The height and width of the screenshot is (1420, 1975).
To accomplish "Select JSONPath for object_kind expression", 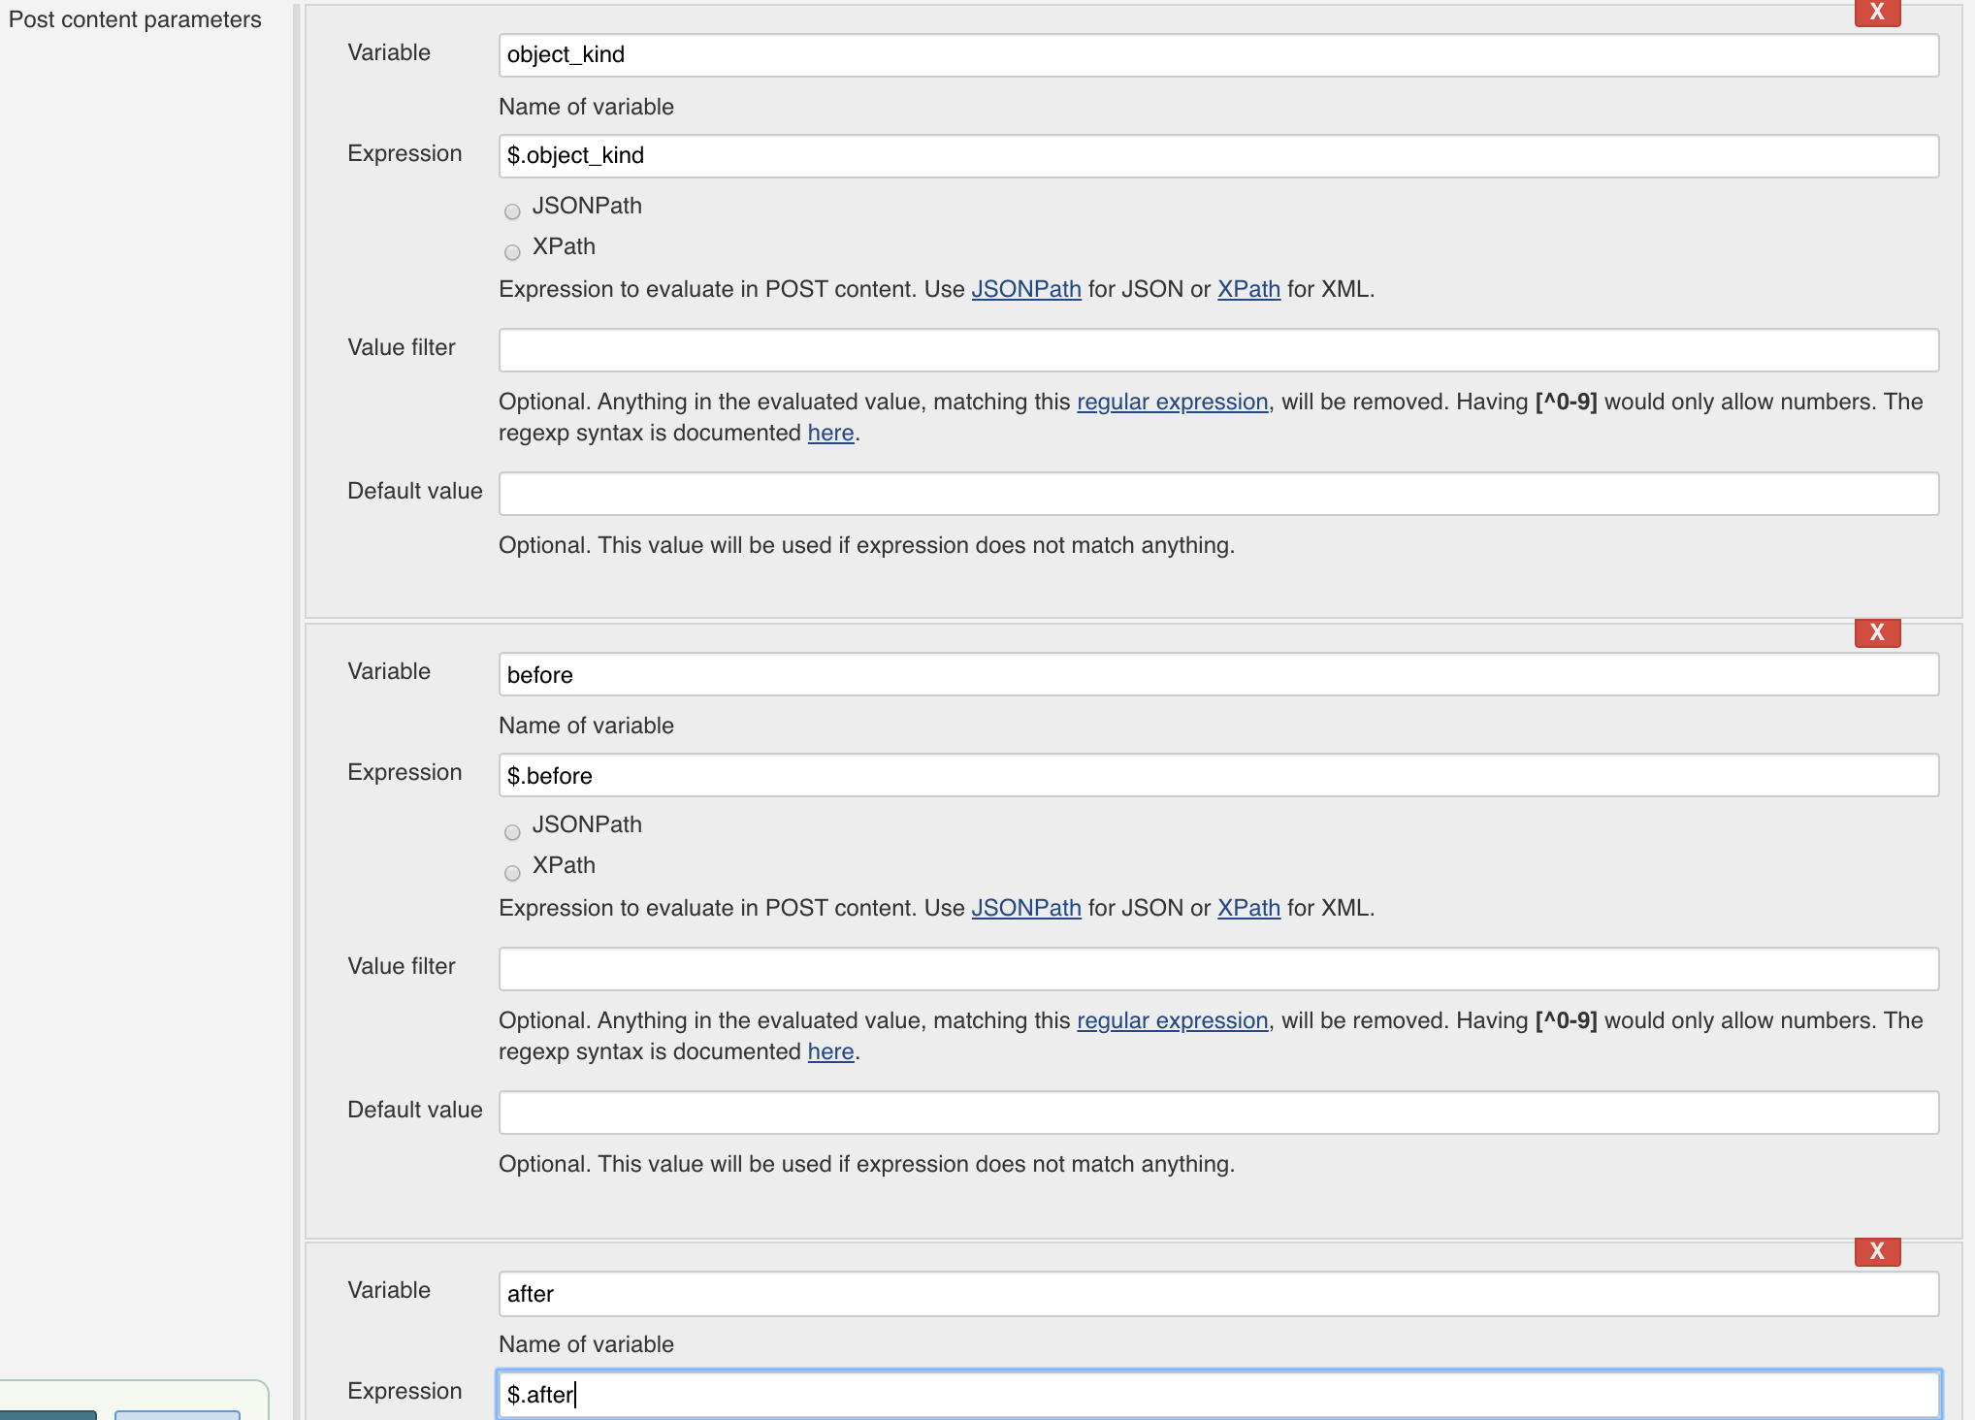I will pyautogui.click(x=512, y=211).
